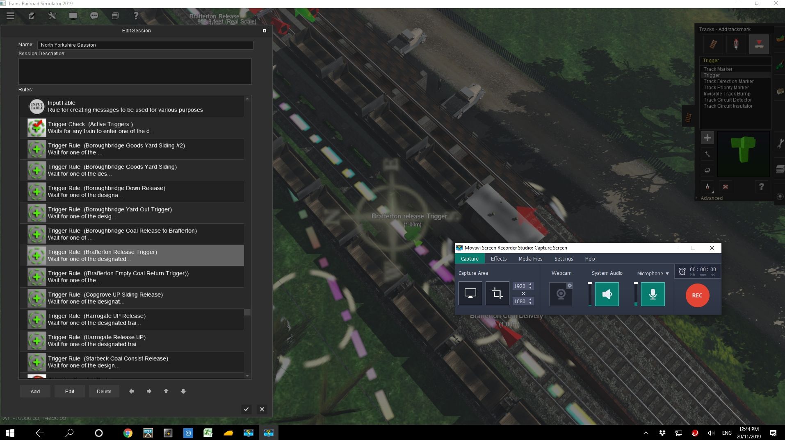This screenshot has width=785, height=440.
Task: Click the wrench and screwdriver tools icon
Action: click(52, 16)
